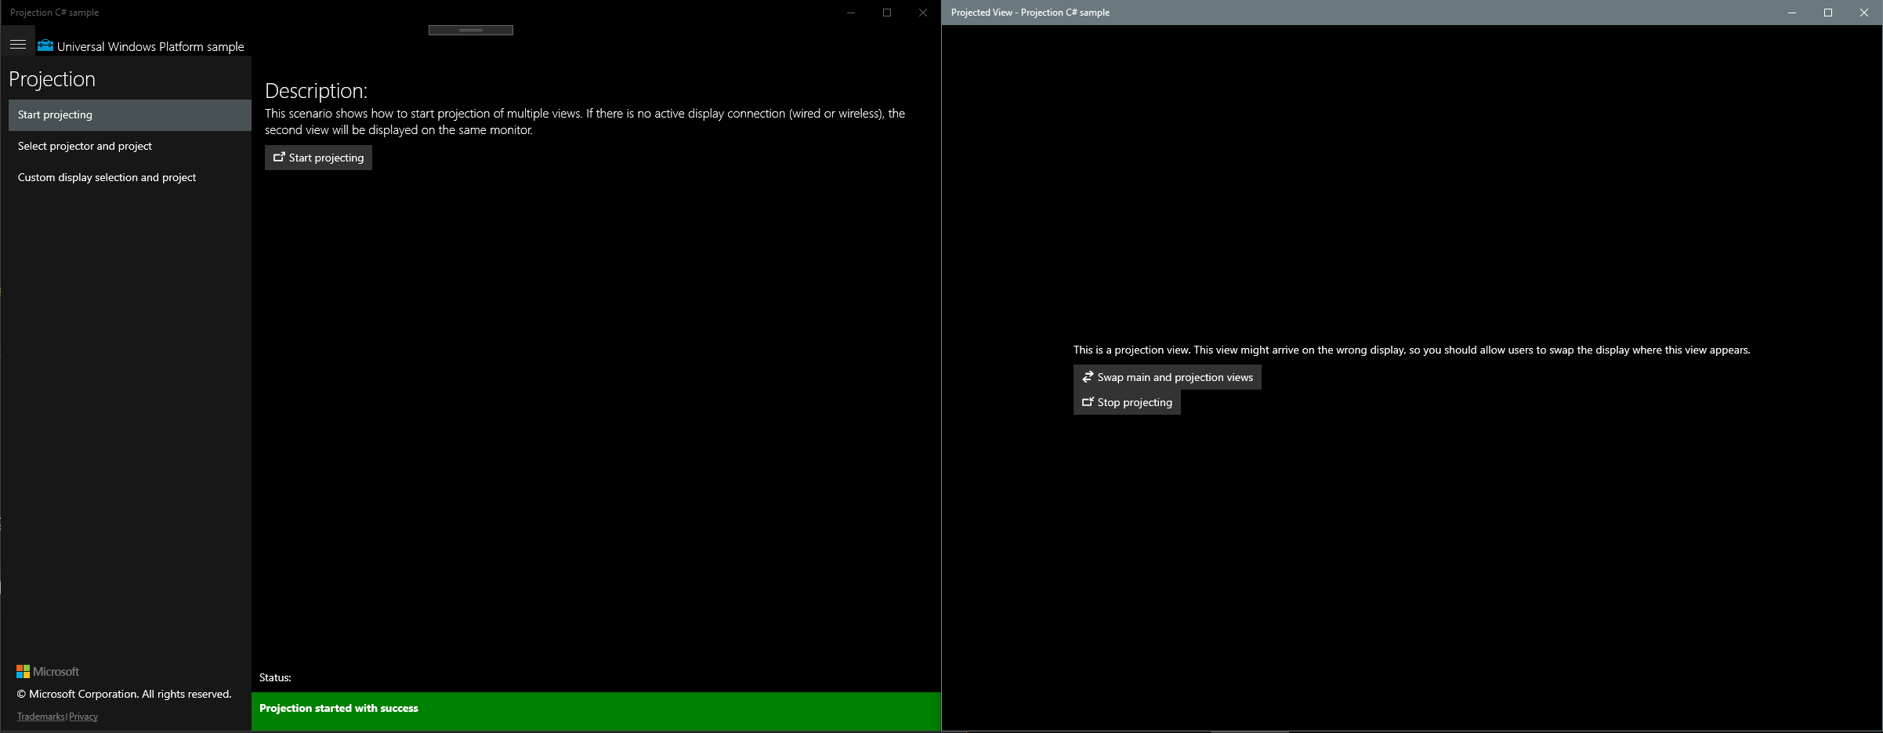This screenshot has height=733, width=1883.
Task: Open 'Custom display selection and project' scenario
Action: (107, 177)
